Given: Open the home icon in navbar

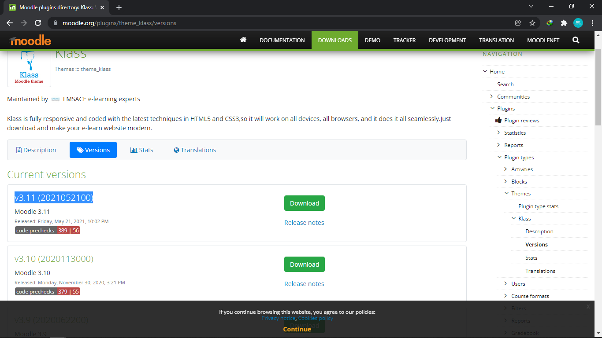Looking at the screenshot, I should [x=243, y=40].
